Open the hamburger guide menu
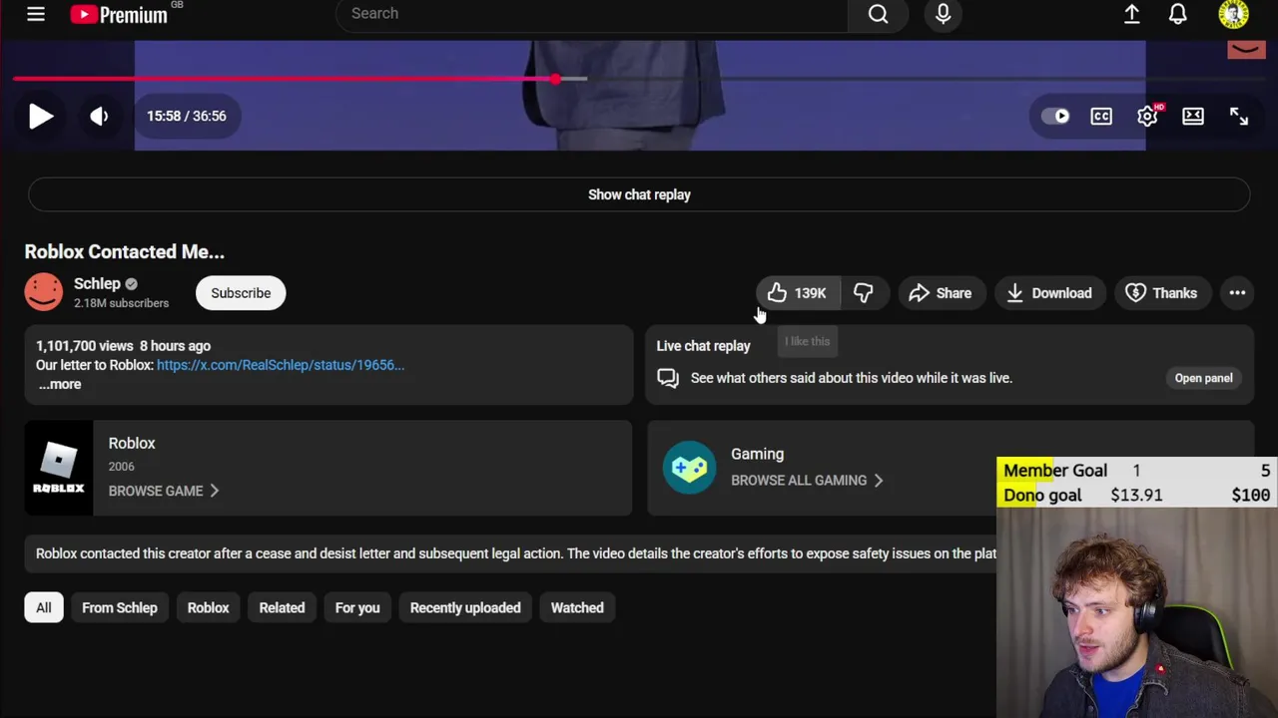The height and width of the screenshot is (718, 1278). [36, 14]
